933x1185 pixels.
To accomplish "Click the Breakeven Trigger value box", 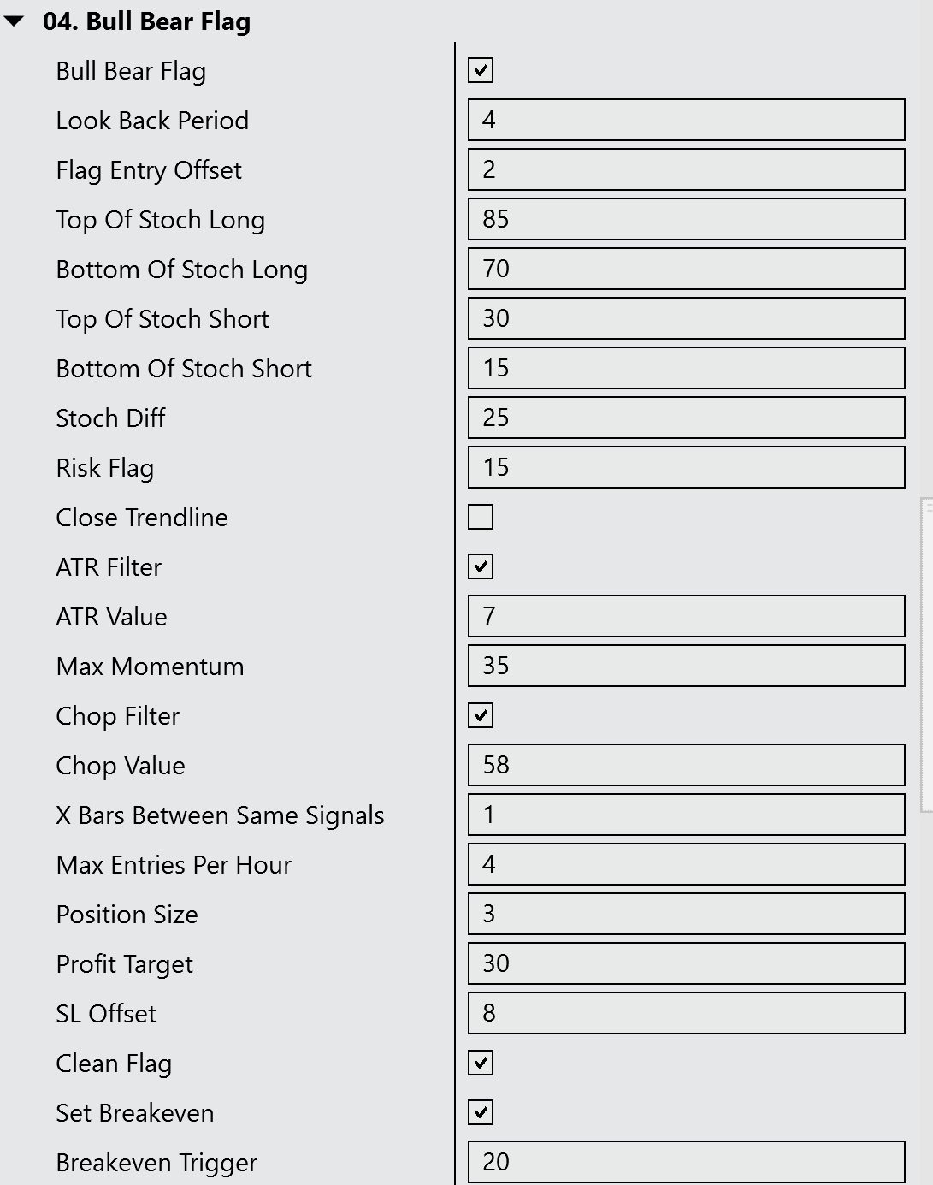I will (x=686, y=1162).
